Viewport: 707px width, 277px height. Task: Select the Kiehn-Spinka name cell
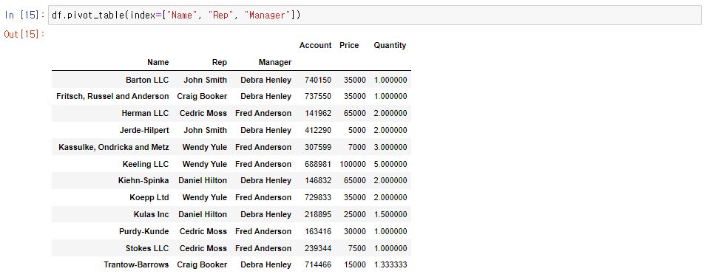pos(143,181)
